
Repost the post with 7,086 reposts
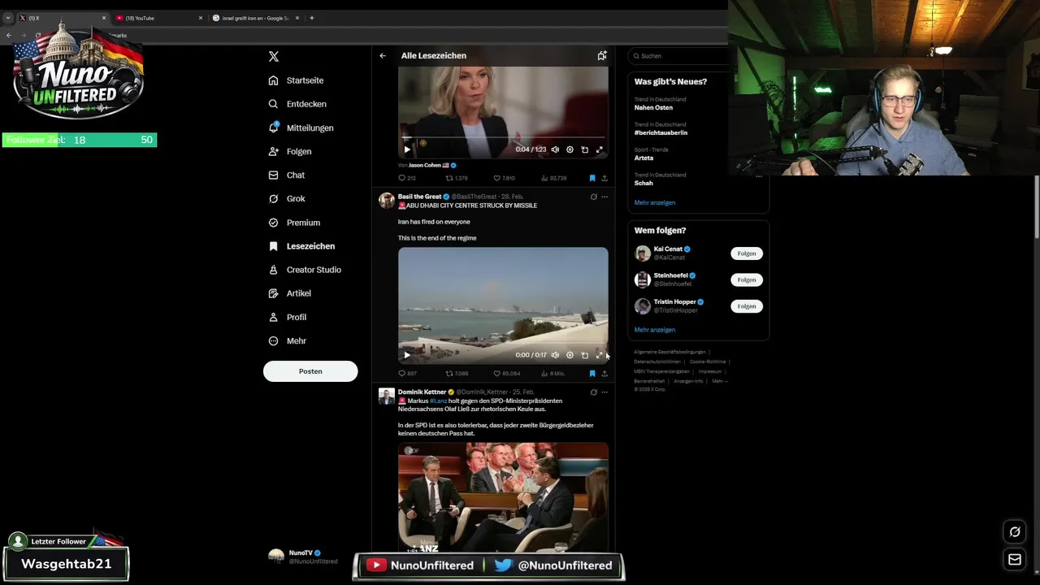pyautogui.click(x=457, y=374)
